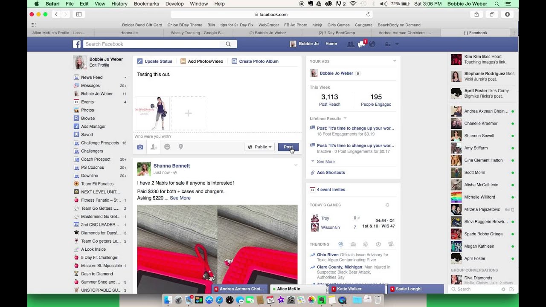Open Shanna Bennett post options chevron
This screenshot has width=546, height=307.
click(x=296, y=165)
